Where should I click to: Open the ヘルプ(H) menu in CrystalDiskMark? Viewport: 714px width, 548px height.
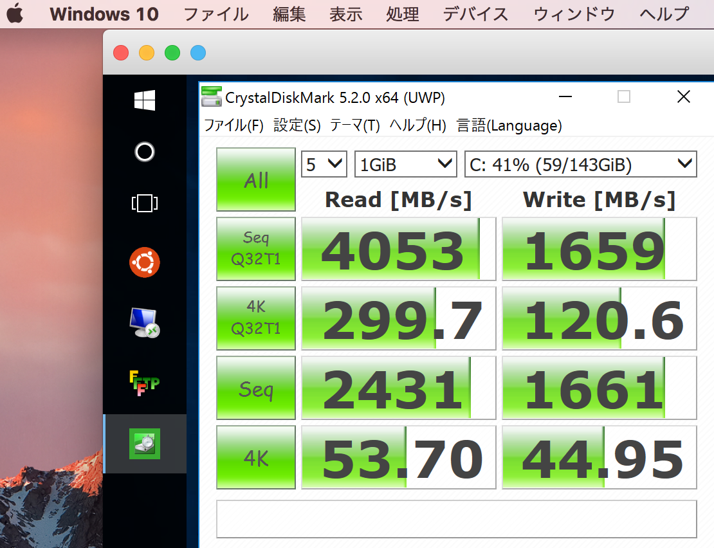click(x=417, y=125)
